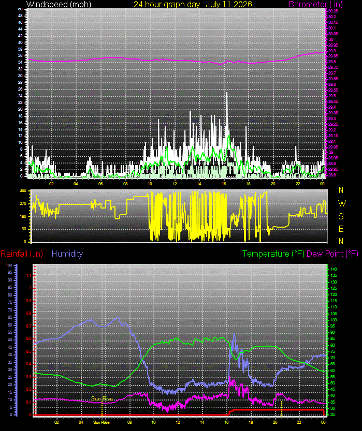Click the "105" temperature axis value
The image size is (362, 431).
[334, 314]
